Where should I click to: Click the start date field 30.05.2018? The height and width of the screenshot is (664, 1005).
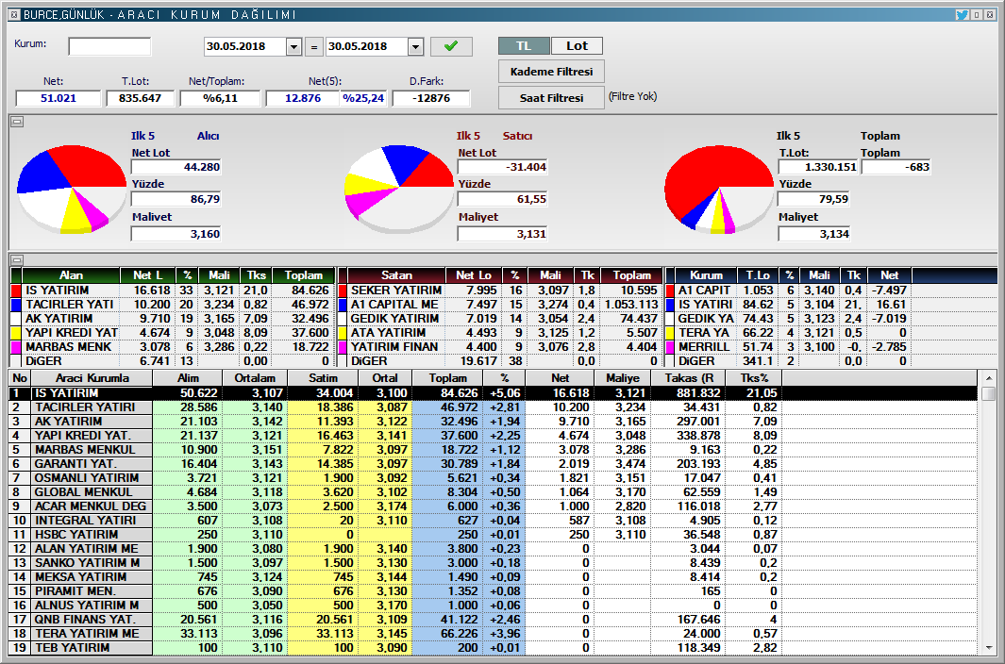coord(244,47)
